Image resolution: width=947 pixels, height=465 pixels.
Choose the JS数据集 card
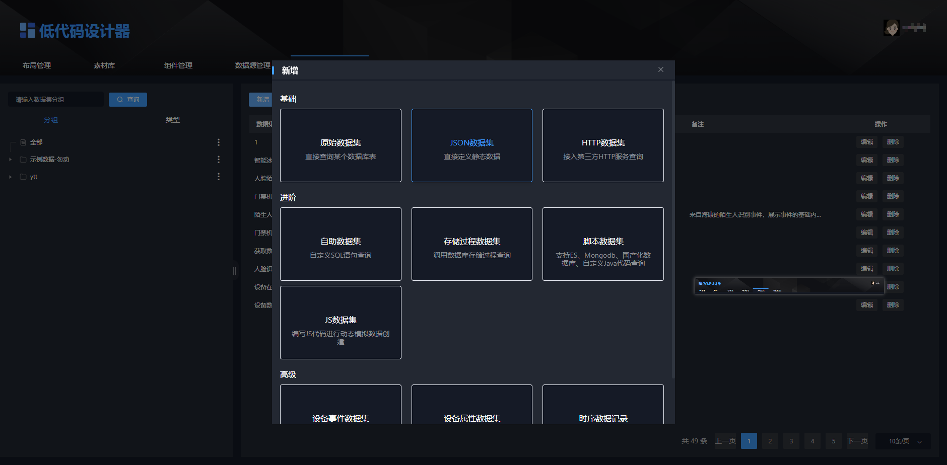pos(341,323)
